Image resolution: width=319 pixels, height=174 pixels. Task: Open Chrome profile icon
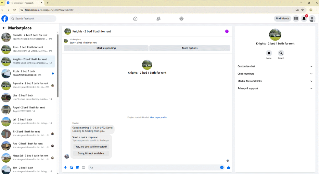pos(311,10)
